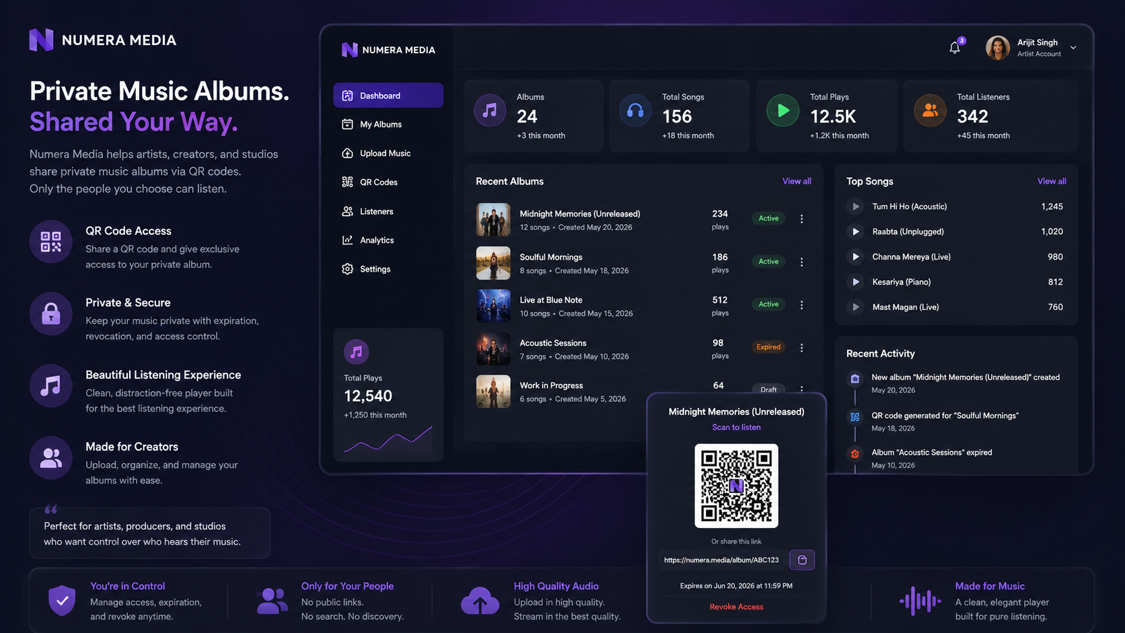The width and height of the screenshot is (1125, 633).
Task: Click the You're in Control shield icon
Action: tap(62, 600)
